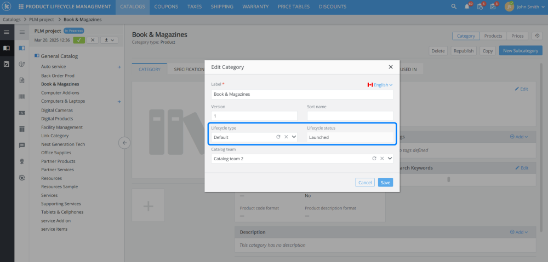Toggle the light sidebar hamburger menu
This screenshot has height=262, width=548.
[x=22, y=32]
